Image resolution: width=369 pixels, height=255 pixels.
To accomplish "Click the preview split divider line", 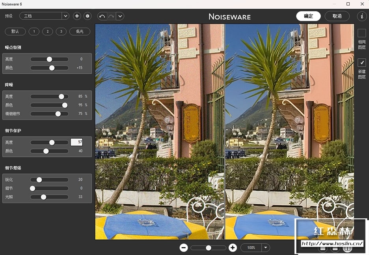I will [x=225, y=132].
